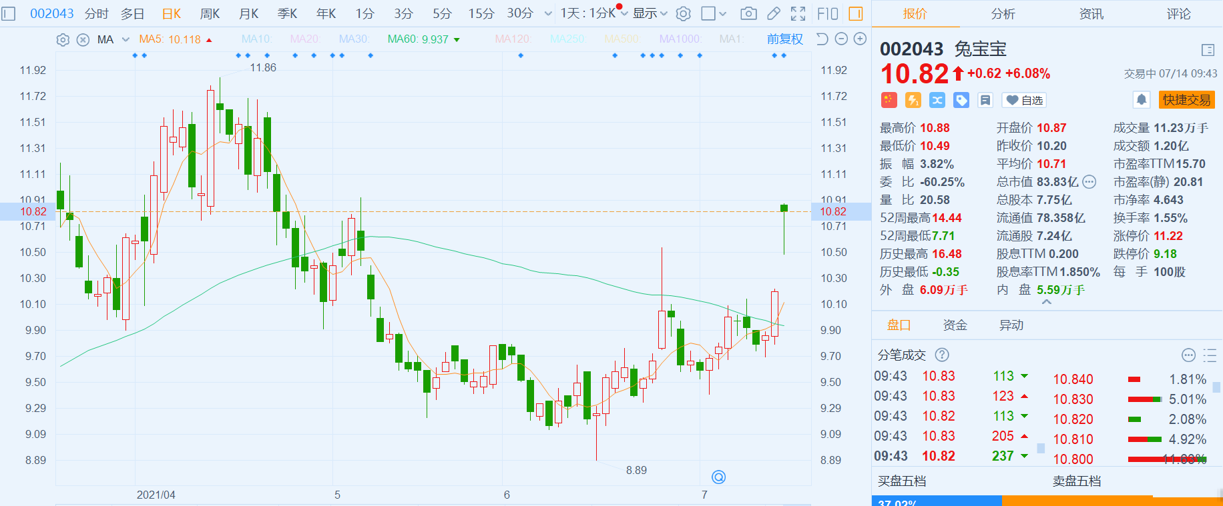Zoom in the chart with plus icon
Image resolution: width=1223 pixels, height=506 pixels.
(861, 39)
